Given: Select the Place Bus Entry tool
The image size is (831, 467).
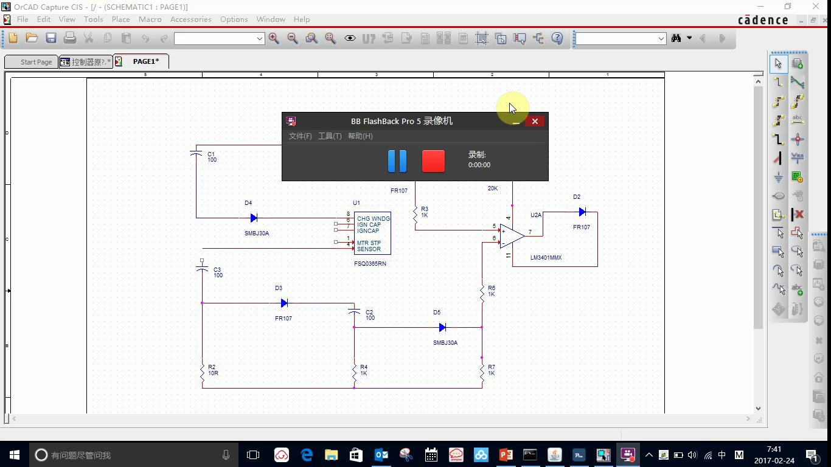Looking at the screenshot, I should tap(778, 158).
